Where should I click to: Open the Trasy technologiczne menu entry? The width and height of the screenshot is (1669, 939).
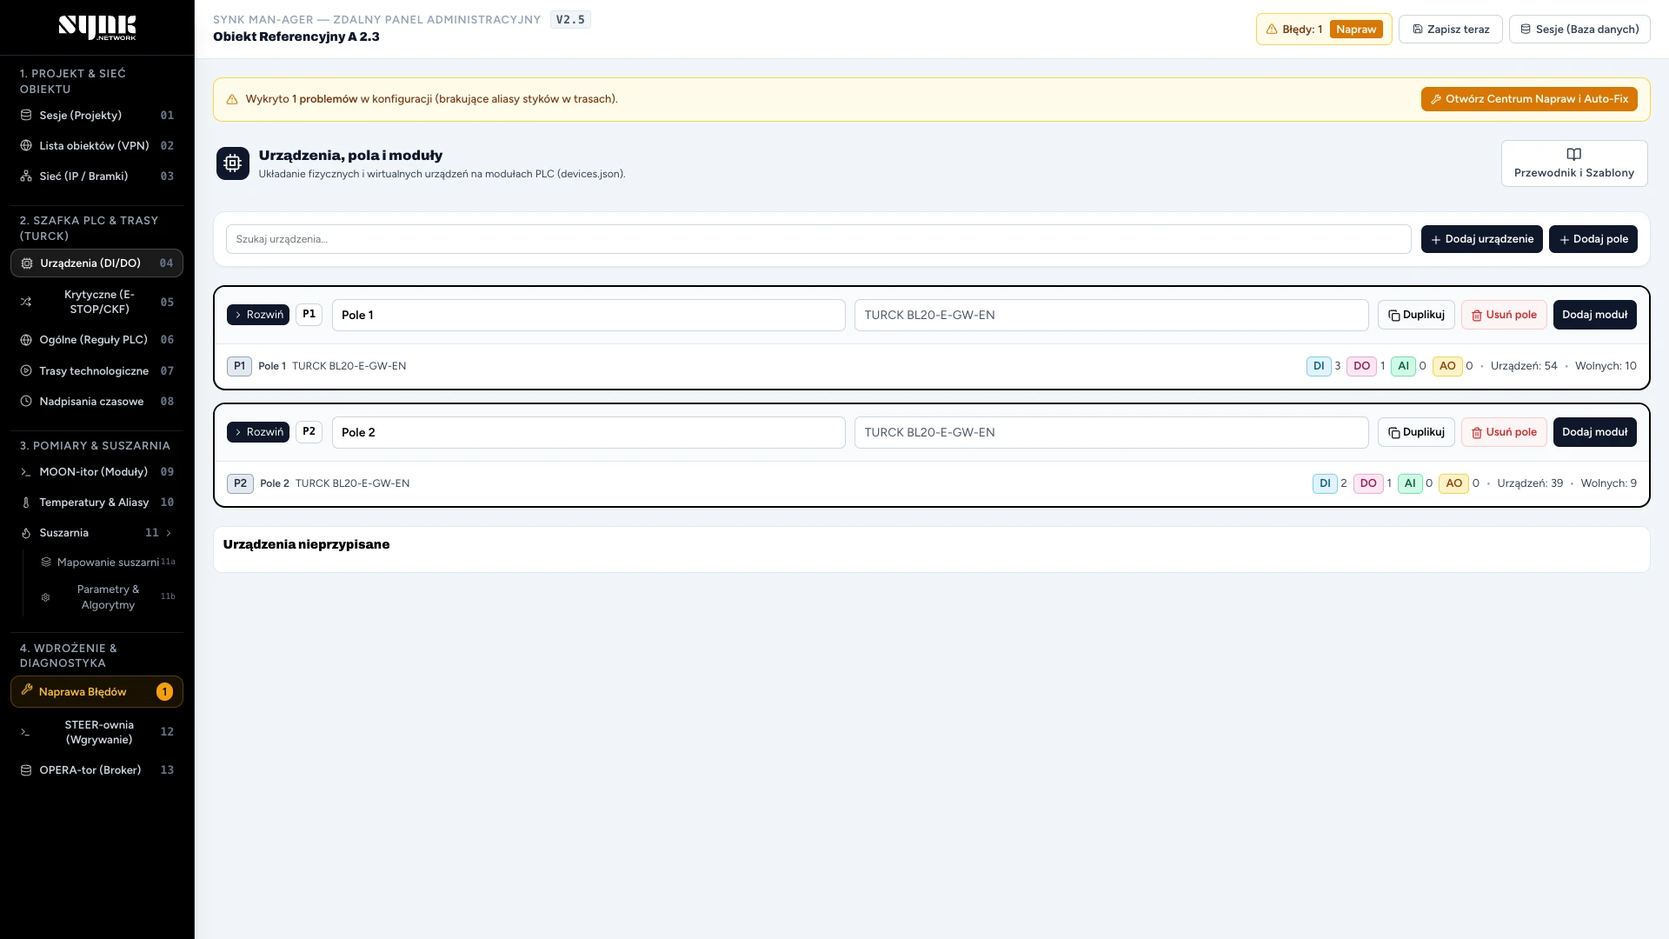[x=96, y=371]
